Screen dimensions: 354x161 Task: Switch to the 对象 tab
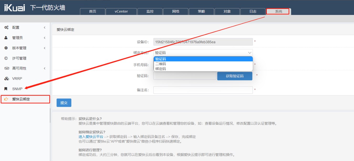click(x=227, y=12)
